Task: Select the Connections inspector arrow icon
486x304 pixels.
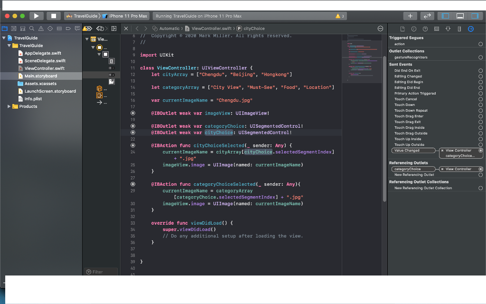Action: [x=471, y=28]
